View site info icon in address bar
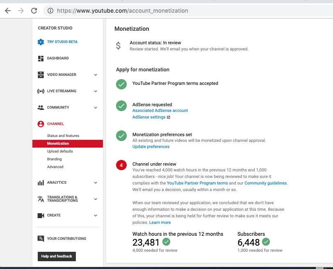 click(50, 11)
